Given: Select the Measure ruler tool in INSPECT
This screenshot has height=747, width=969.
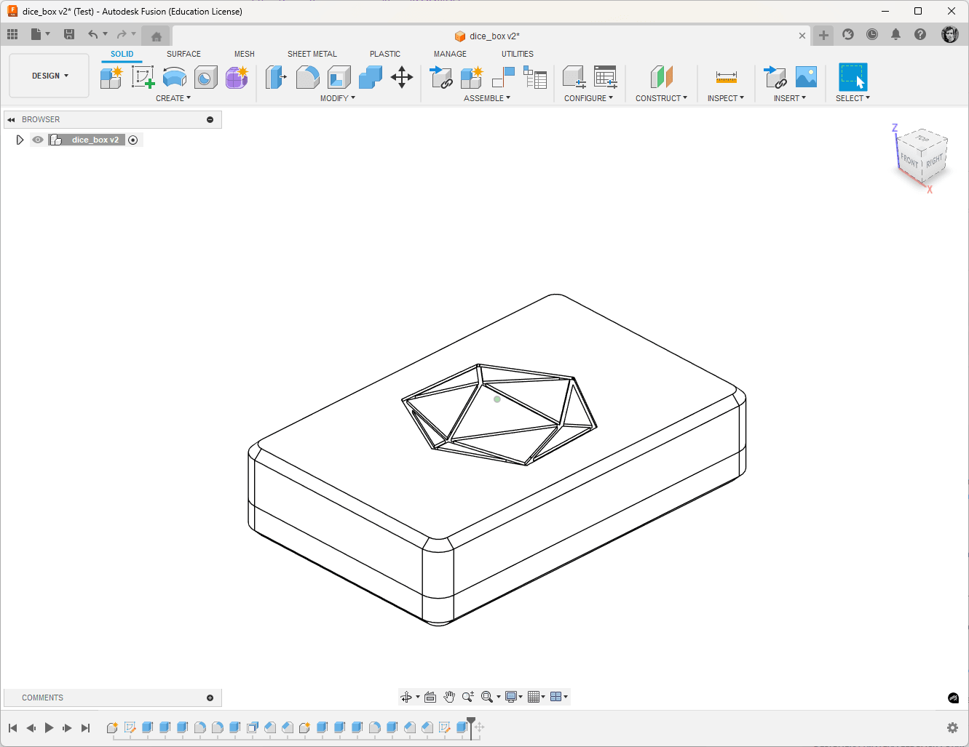Looking at the screenshot, I should click(x=726, y=77).
